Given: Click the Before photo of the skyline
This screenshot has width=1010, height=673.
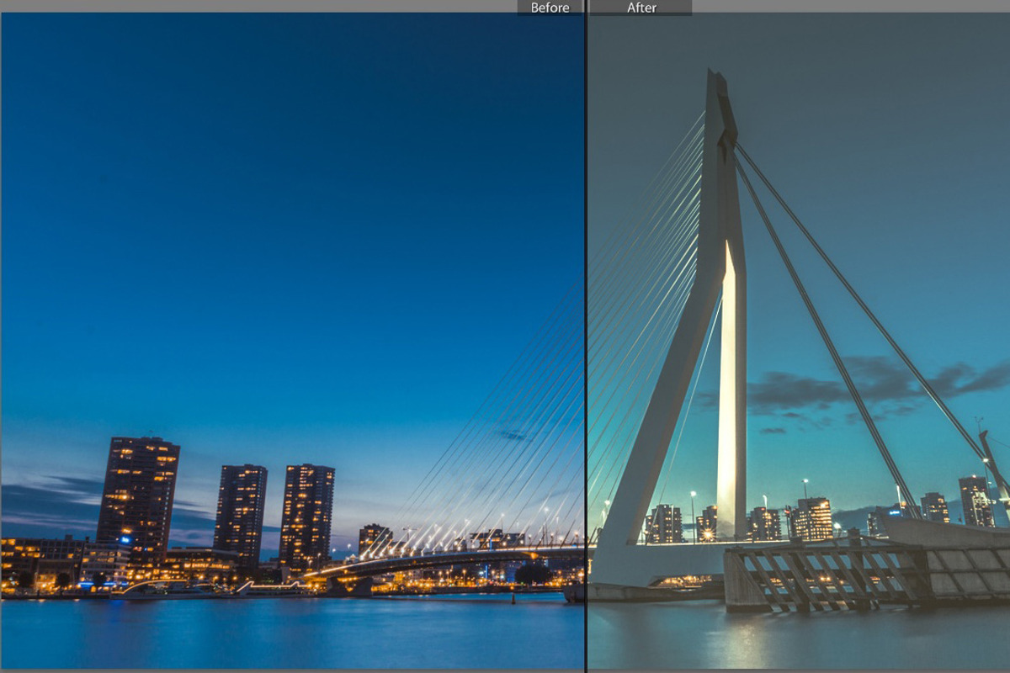Looking at the screenshot, I should click(x=292, y=341).
